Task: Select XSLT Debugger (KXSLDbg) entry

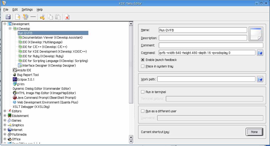Action: click(31, 107)
